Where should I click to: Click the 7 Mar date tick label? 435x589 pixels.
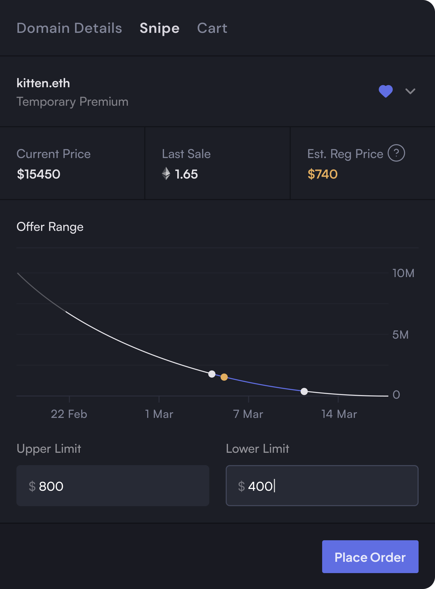248,414
